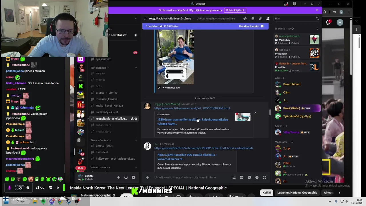This screenshot has width=366, height=206.
Task: Open 1980-luvun asunnoille article title link
Action: pos(193,122)
